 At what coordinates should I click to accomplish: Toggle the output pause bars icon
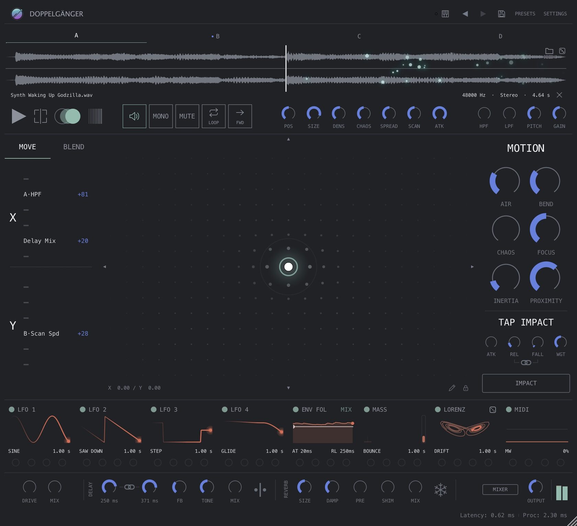562,493
